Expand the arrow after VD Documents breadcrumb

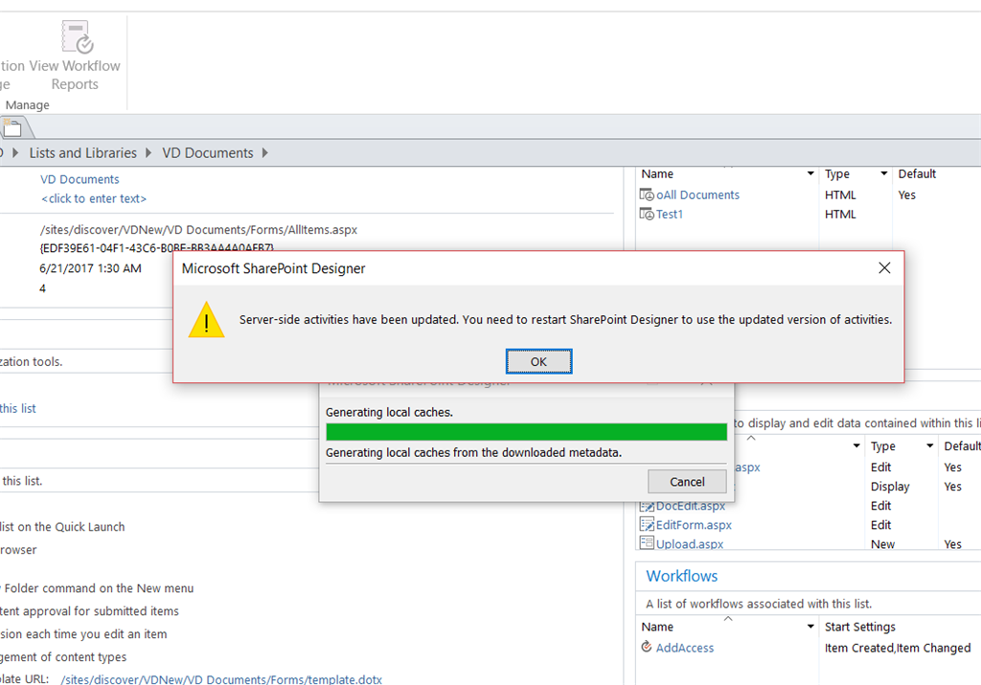coord(265,153)
